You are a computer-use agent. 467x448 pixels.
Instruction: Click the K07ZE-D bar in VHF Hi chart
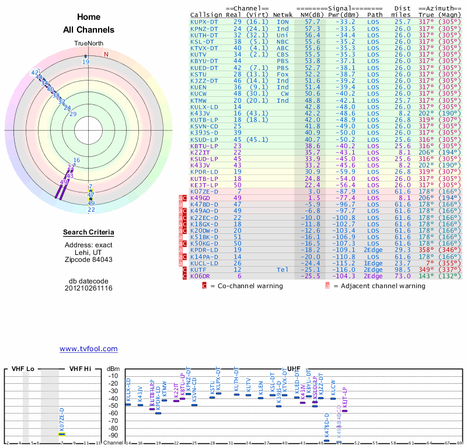tap(61, 433)
